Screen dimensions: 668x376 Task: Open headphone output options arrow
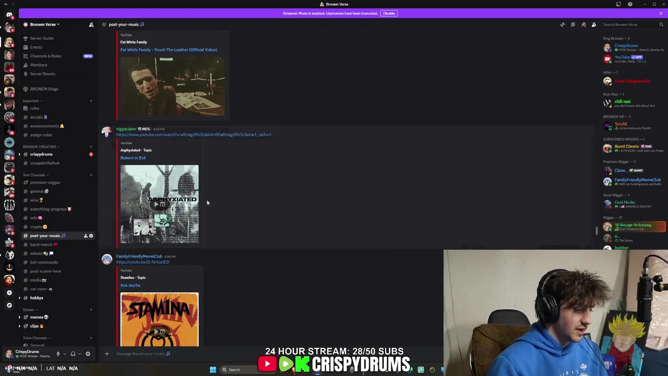(x=79, y=354)
